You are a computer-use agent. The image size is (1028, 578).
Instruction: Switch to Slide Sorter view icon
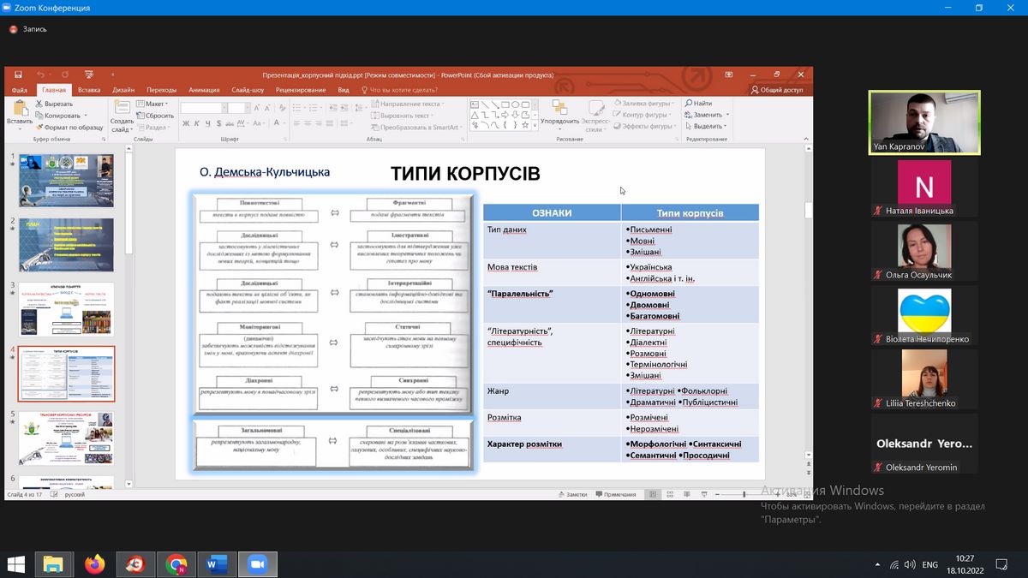click(668, 495)
